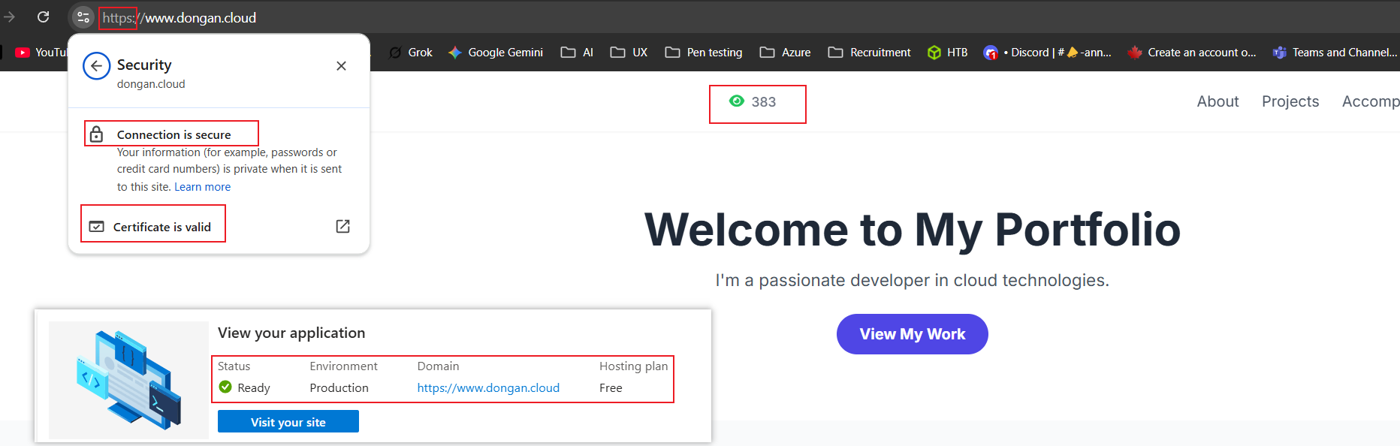
Task: Click the padlock icon beside Connection is secure
Action: click(96, 134)
